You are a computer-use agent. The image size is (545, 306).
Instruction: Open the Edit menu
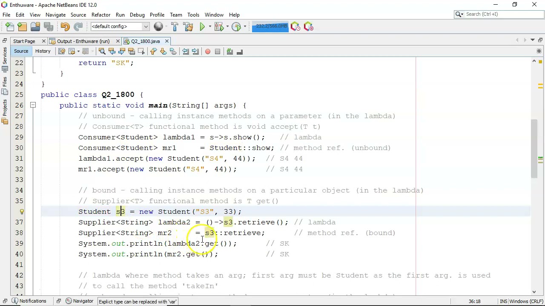(20, 14)
